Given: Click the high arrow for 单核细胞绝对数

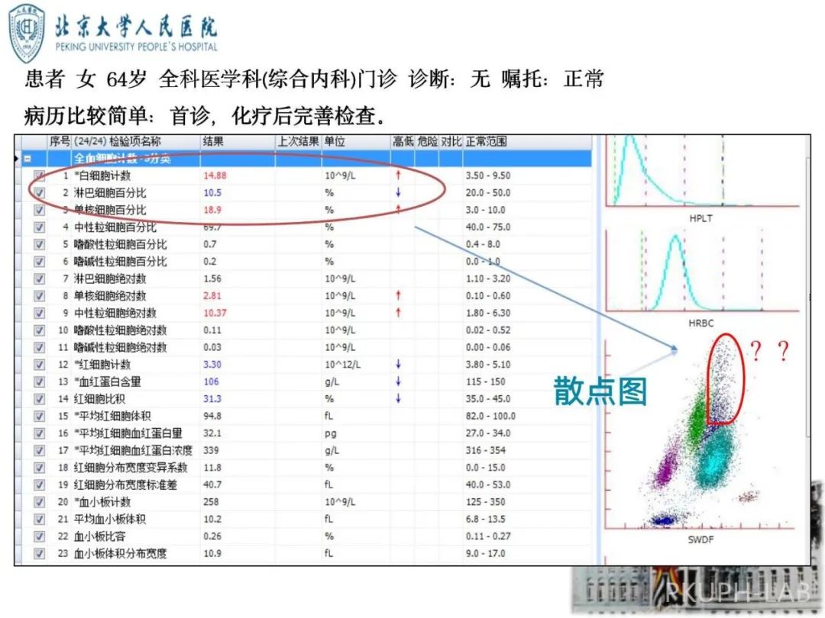Looking at the screenshot, I should tap(398, 295).
